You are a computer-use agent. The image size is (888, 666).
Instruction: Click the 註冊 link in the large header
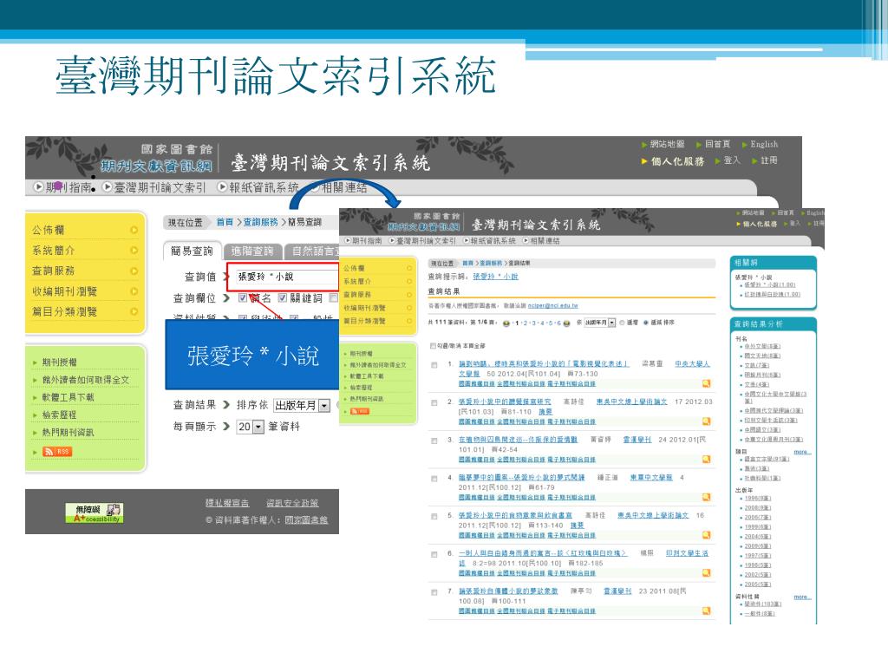(768, 160)
